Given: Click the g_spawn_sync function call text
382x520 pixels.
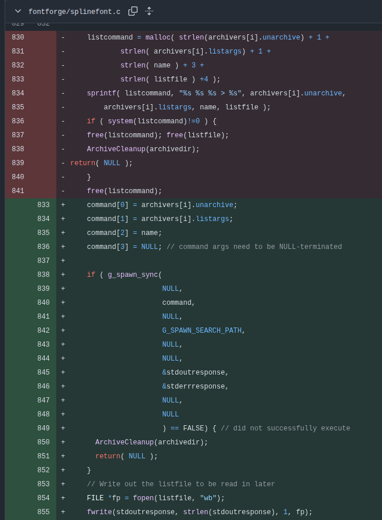Looking at the screenshot, I should pos(133,275).
